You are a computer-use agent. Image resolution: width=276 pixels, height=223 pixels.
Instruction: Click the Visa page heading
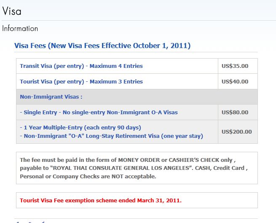[12, 11]
